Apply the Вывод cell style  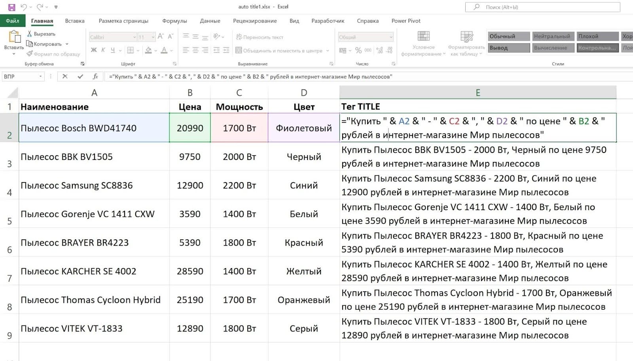508,48
